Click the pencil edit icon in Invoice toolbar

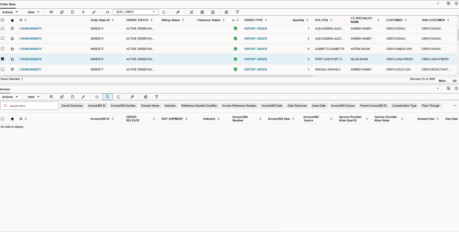83,97
